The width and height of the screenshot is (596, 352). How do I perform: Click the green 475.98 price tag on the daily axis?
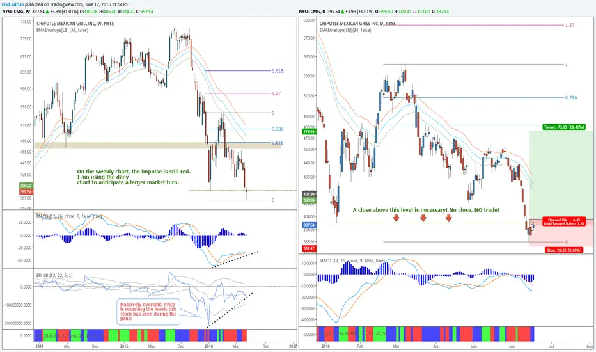[309, 132]
